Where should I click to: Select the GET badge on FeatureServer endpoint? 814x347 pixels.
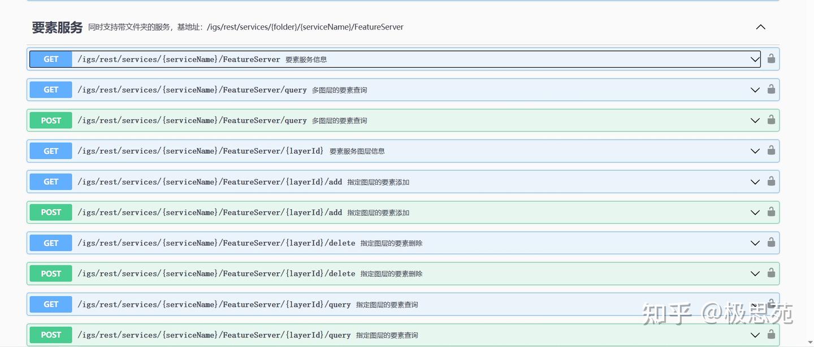click(x=50, y=58)
